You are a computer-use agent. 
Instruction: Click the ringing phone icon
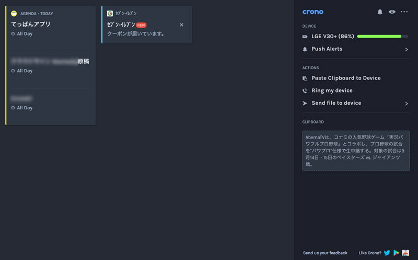coord(305,91)
